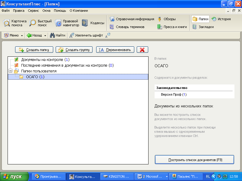Screen dimensions: 242x181
Task: Click the Создать группу button
Action: [74, 50]
